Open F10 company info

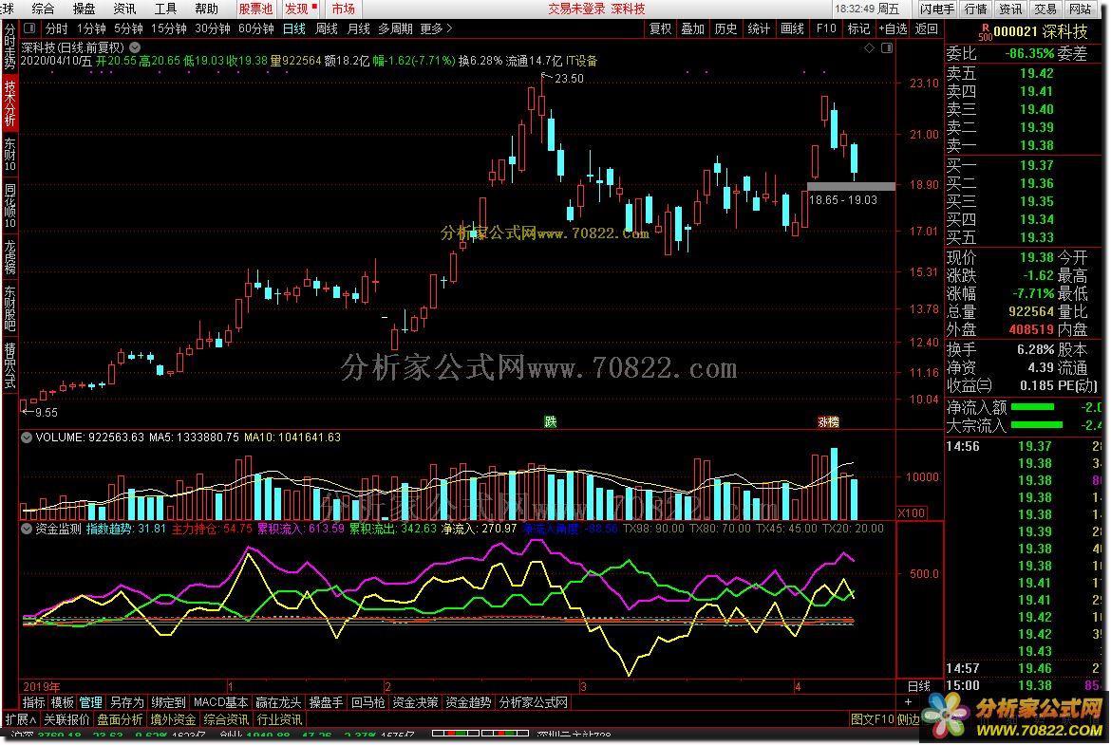(x=826, y=28)
